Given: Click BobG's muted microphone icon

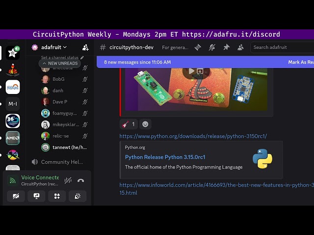Looking at the screenshot, I should tap(85, 79).
